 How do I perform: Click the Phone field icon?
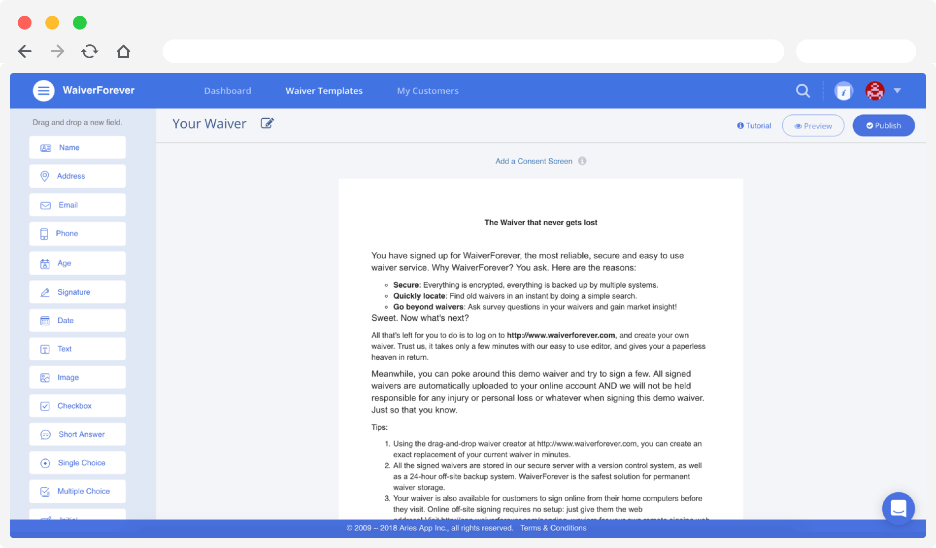(x=44, y=234)
